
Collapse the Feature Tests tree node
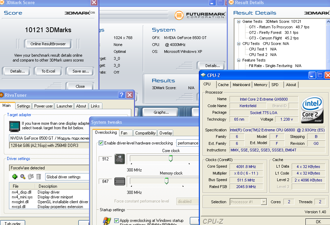pos(239,60)
